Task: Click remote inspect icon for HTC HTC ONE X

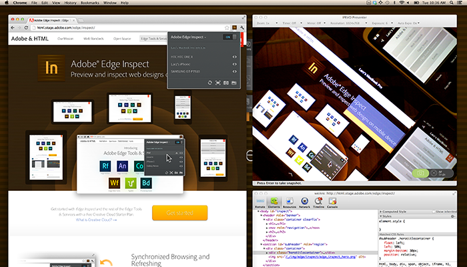Action: tap(235, 57)
